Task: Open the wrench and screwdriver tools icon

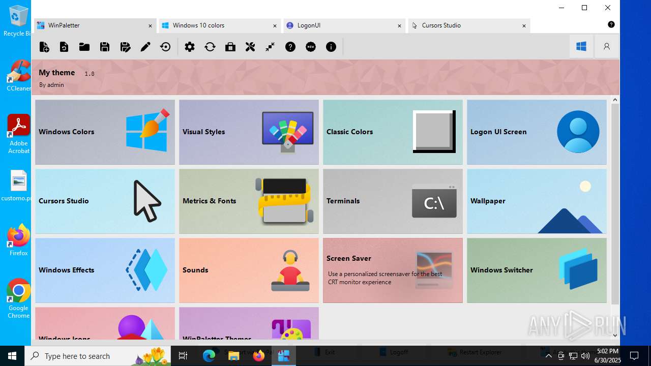Action: [250, 47]
